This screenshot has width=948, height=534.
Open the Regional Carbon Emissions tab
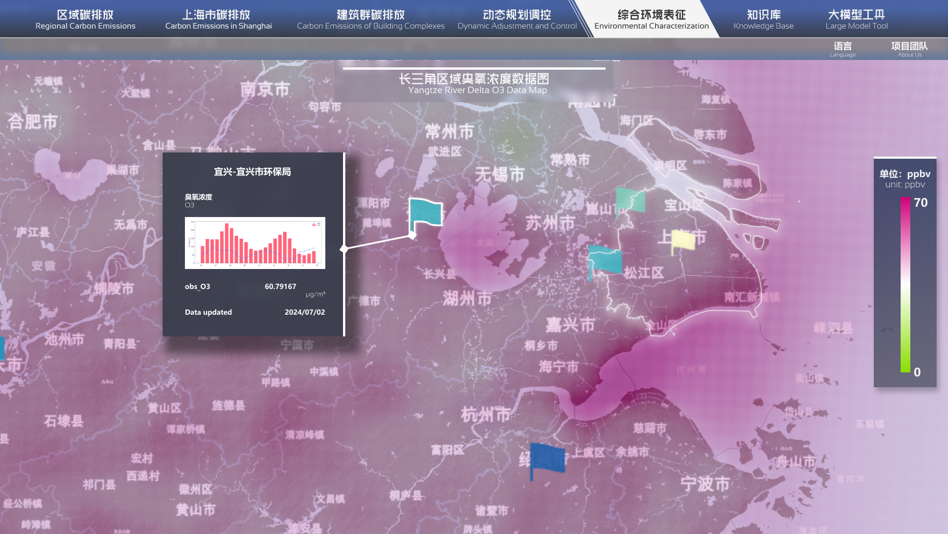(x=86, y=19)
